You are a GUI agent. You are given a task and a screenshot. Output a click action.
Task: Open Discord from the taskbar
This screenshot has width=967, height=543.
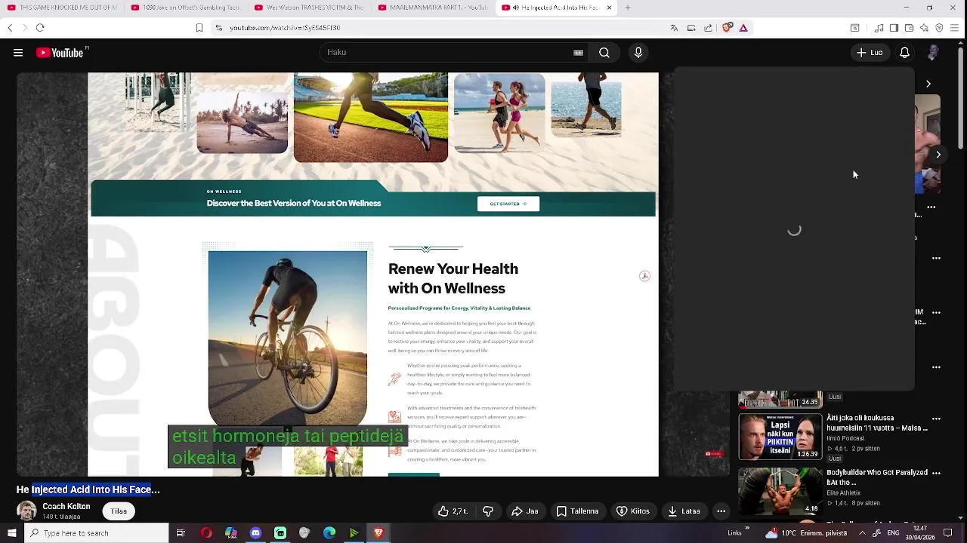[255, 533]
